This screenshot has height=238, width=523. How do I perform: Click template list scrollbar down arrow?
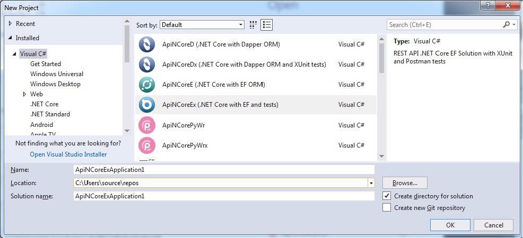381,156
